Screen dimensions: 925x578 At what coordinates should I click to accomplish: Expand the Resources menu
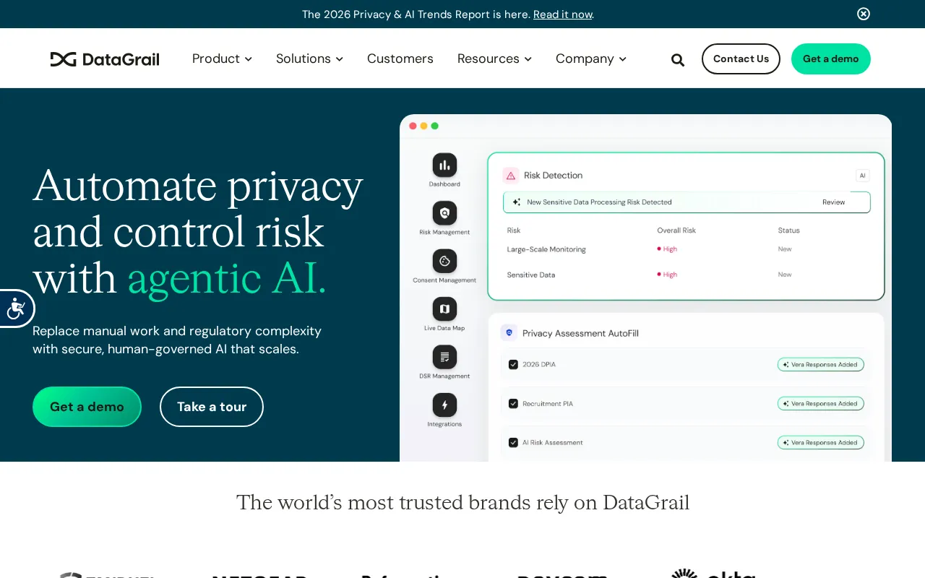494,59
